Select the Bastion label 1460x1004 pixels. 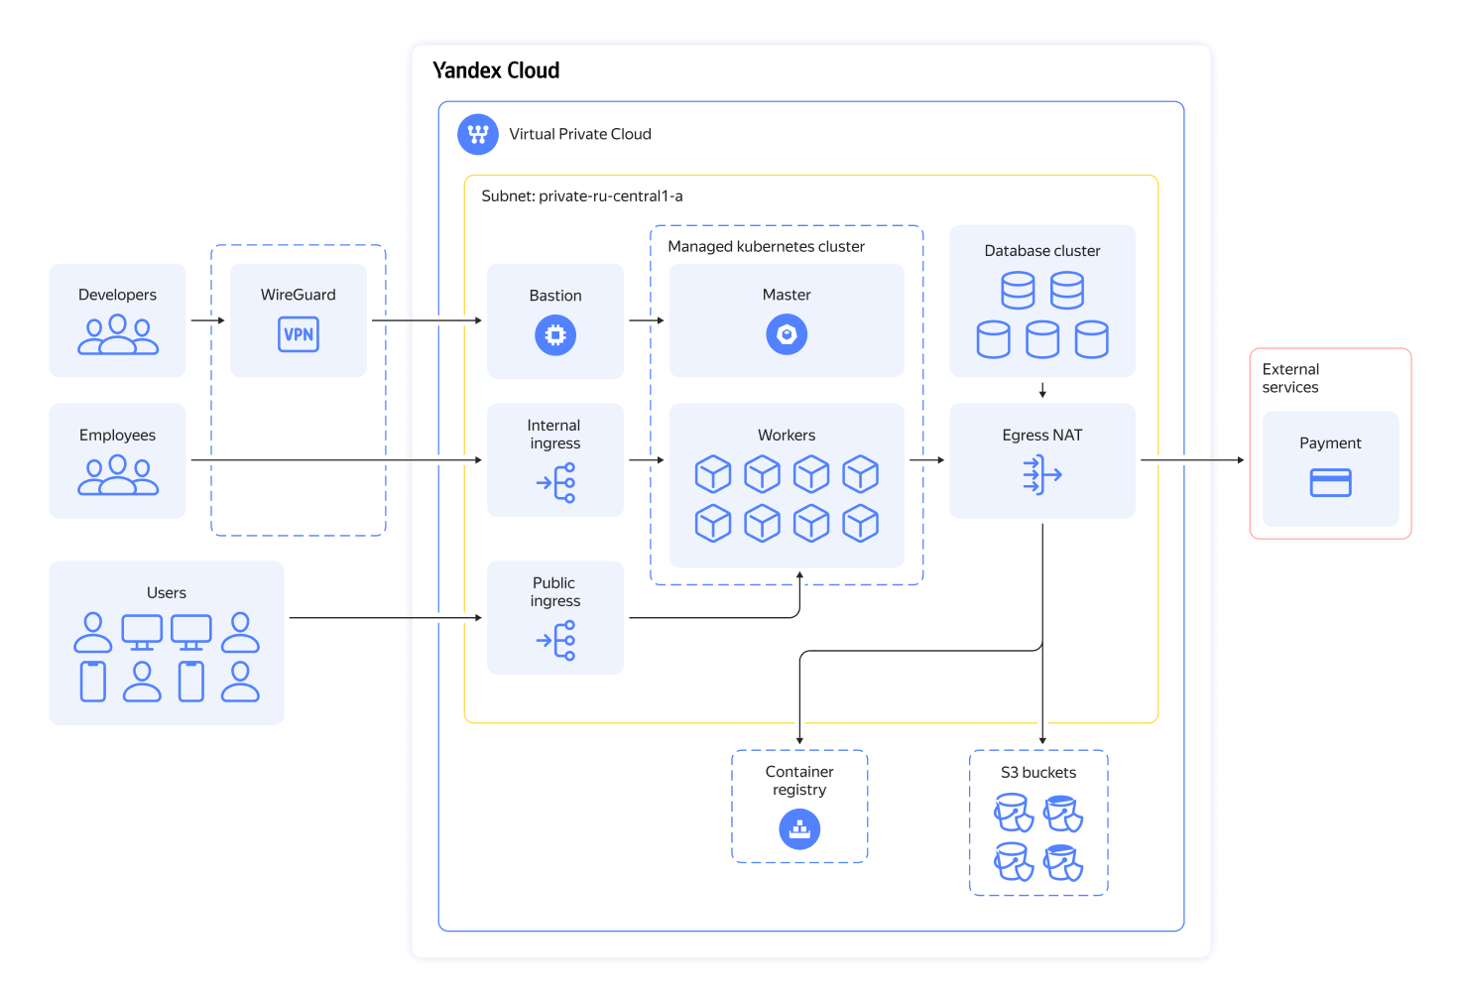coord(555,296)
